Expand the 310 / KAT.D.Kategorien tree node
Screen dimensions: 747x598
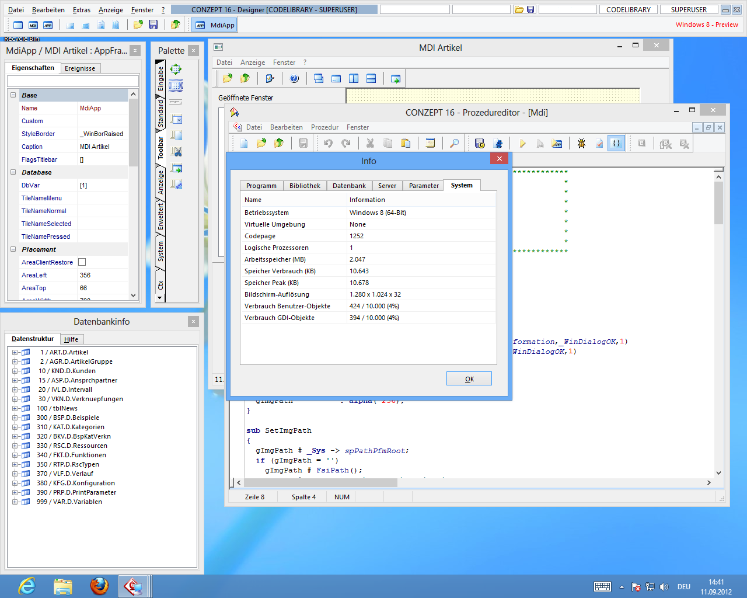[15, 427]
